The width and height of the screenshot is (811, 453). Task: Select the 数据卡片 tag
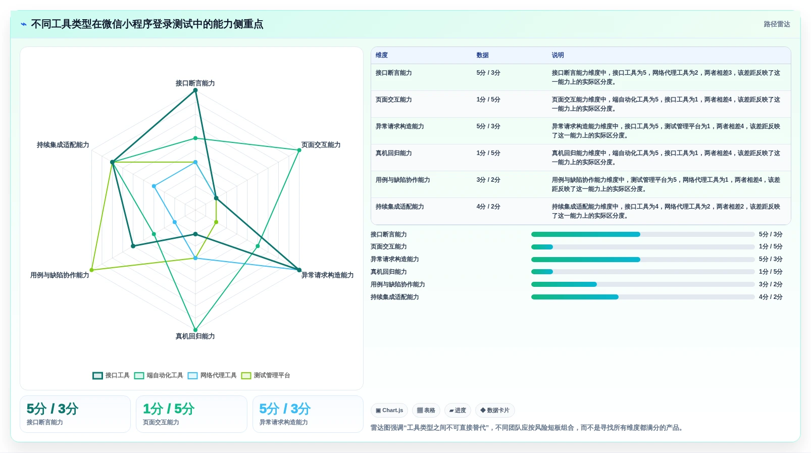click(x=495, y=410)
